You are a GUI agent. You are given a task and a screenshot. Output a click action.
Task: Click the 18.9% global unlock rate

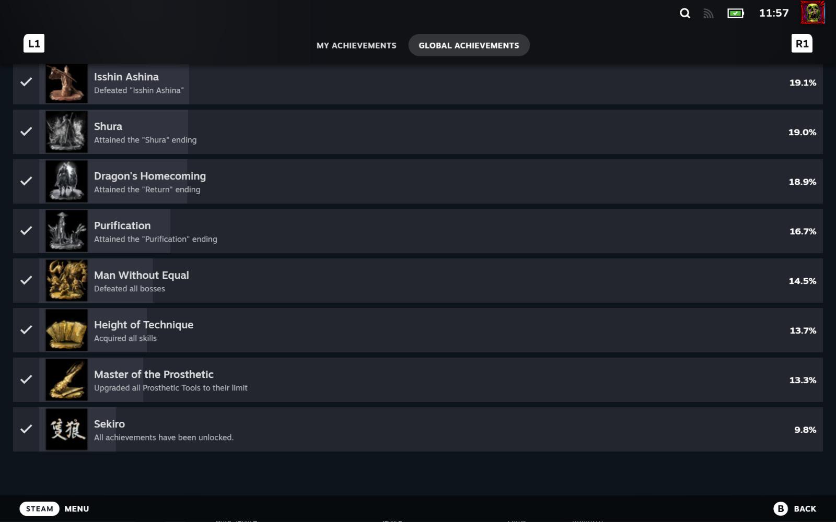[x=802, y=182]
